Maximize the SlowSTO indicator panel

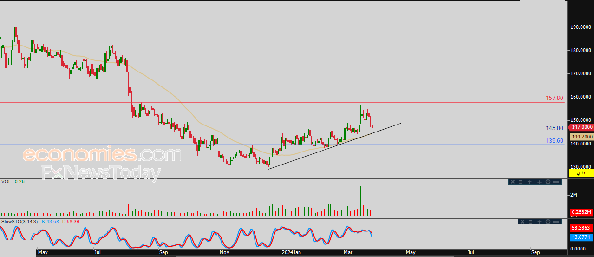click(530, 222)
